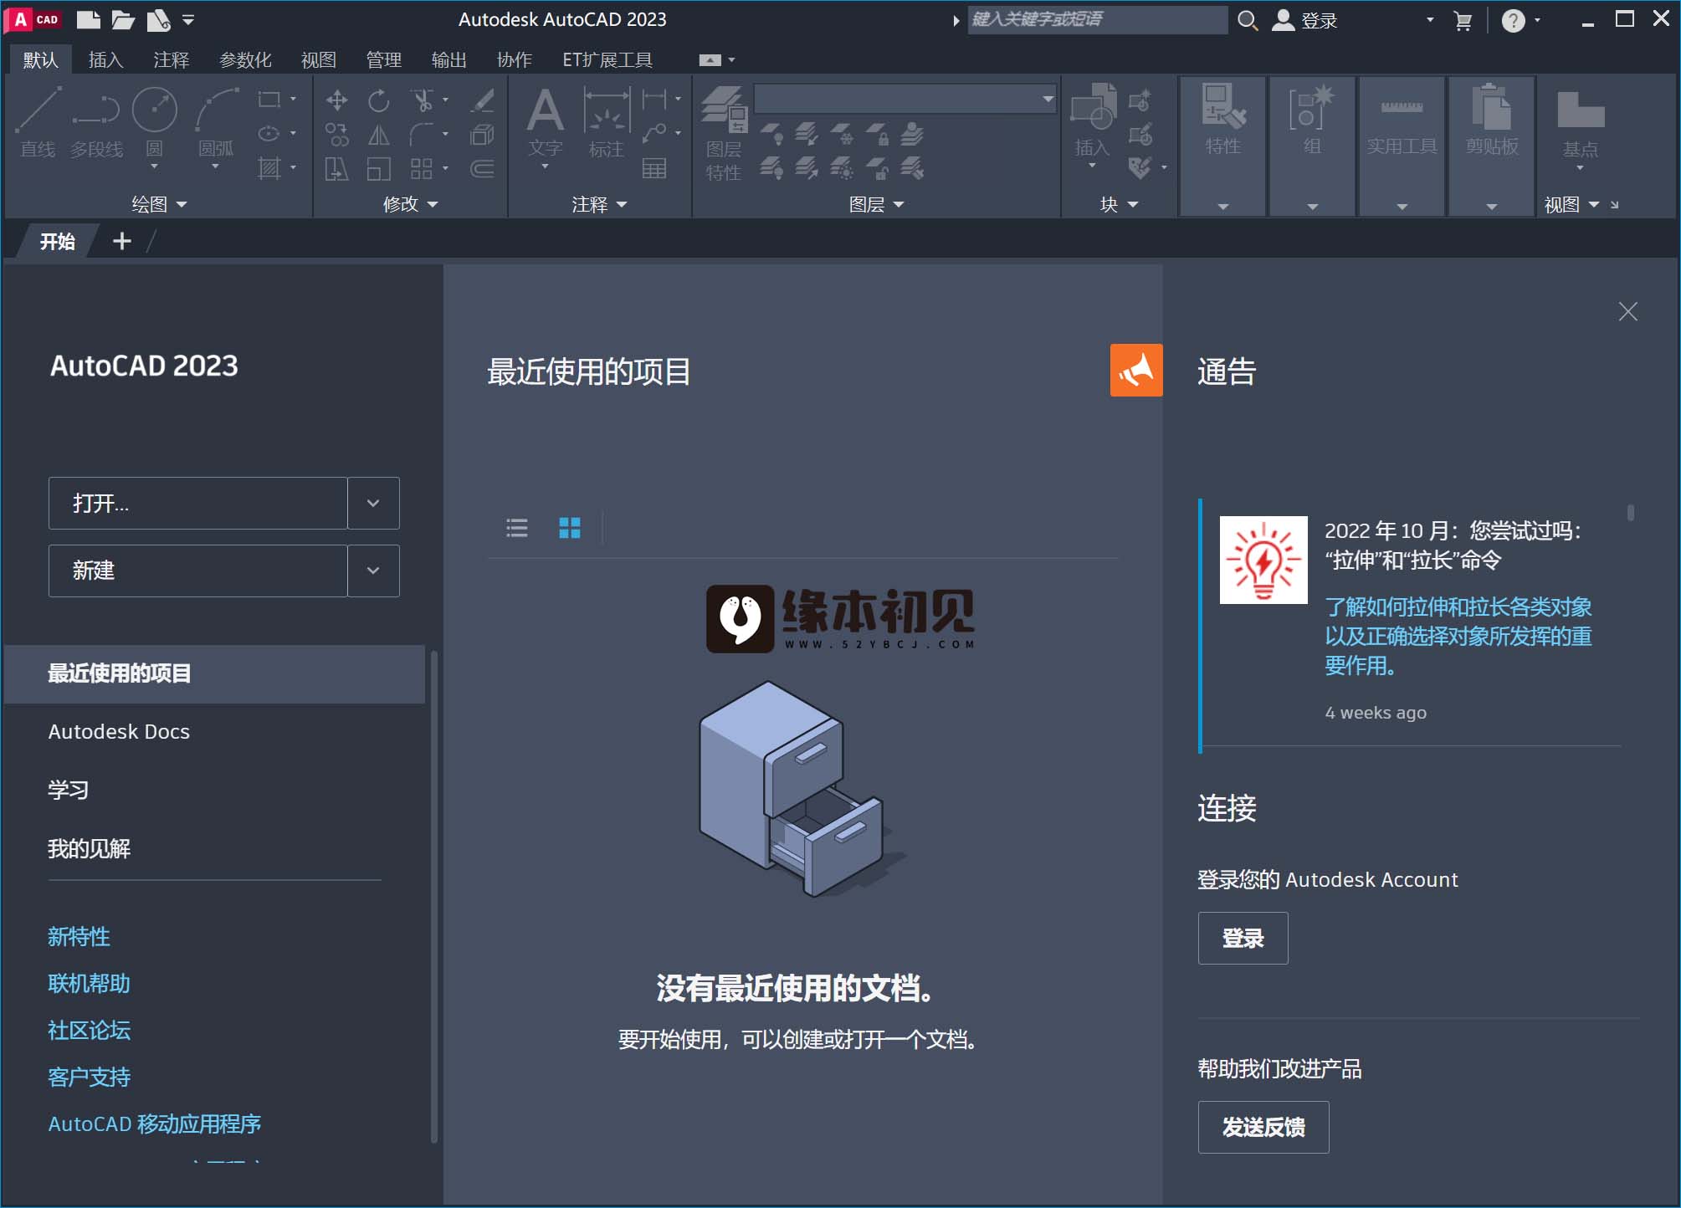1681x1208 pixels.
Task: Click the New (新建) button
Action: coord(198,571)
